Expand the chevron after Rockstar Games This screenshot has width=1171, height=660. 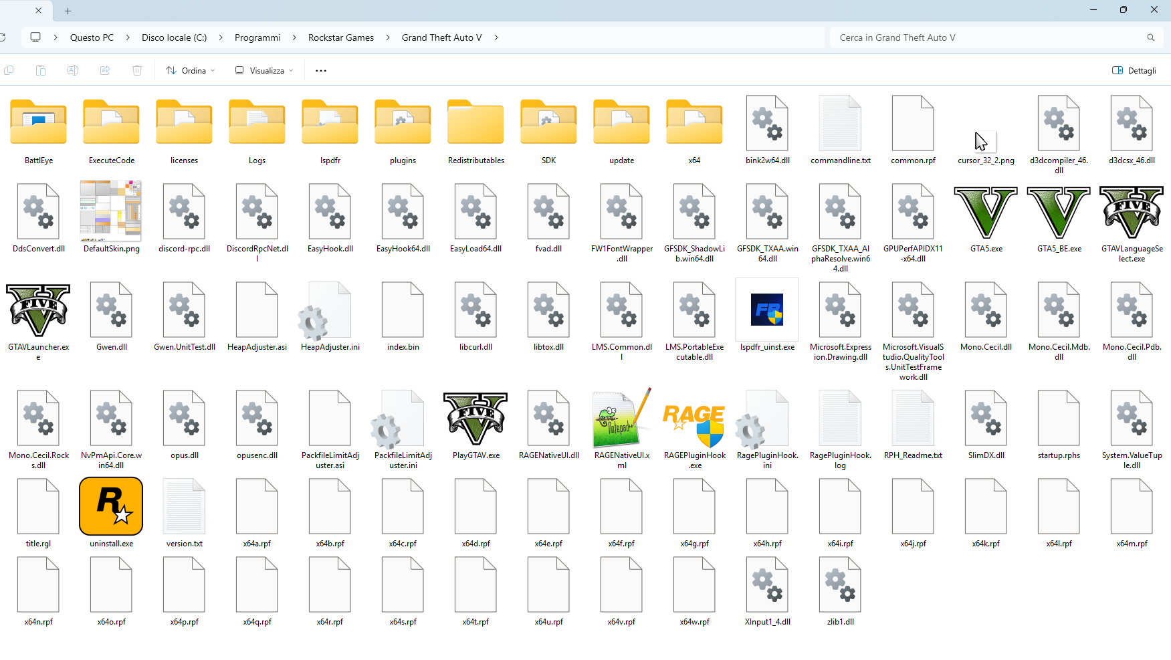(x=388, y=37)
